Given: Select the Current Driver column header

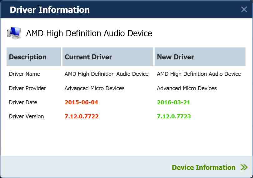Looking at the screenshot, I should click(x=88, y=57).
